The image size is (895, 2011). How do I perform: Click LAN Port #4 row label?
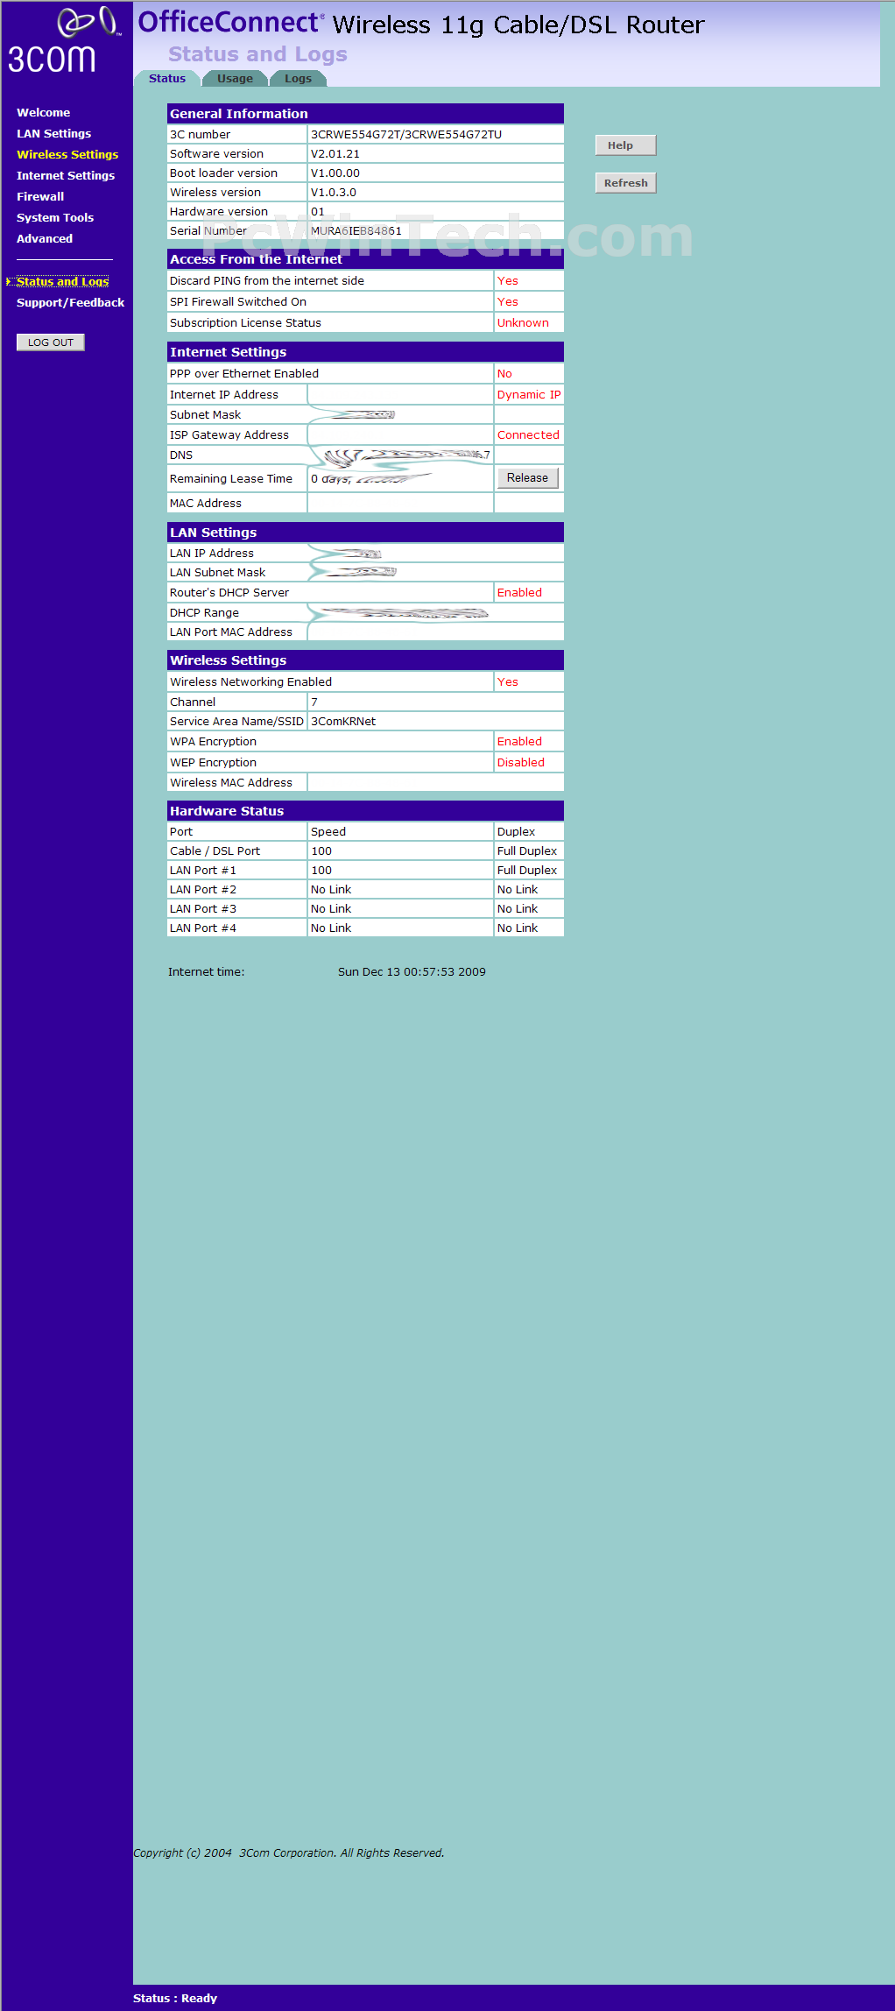(x=203, y=928)
